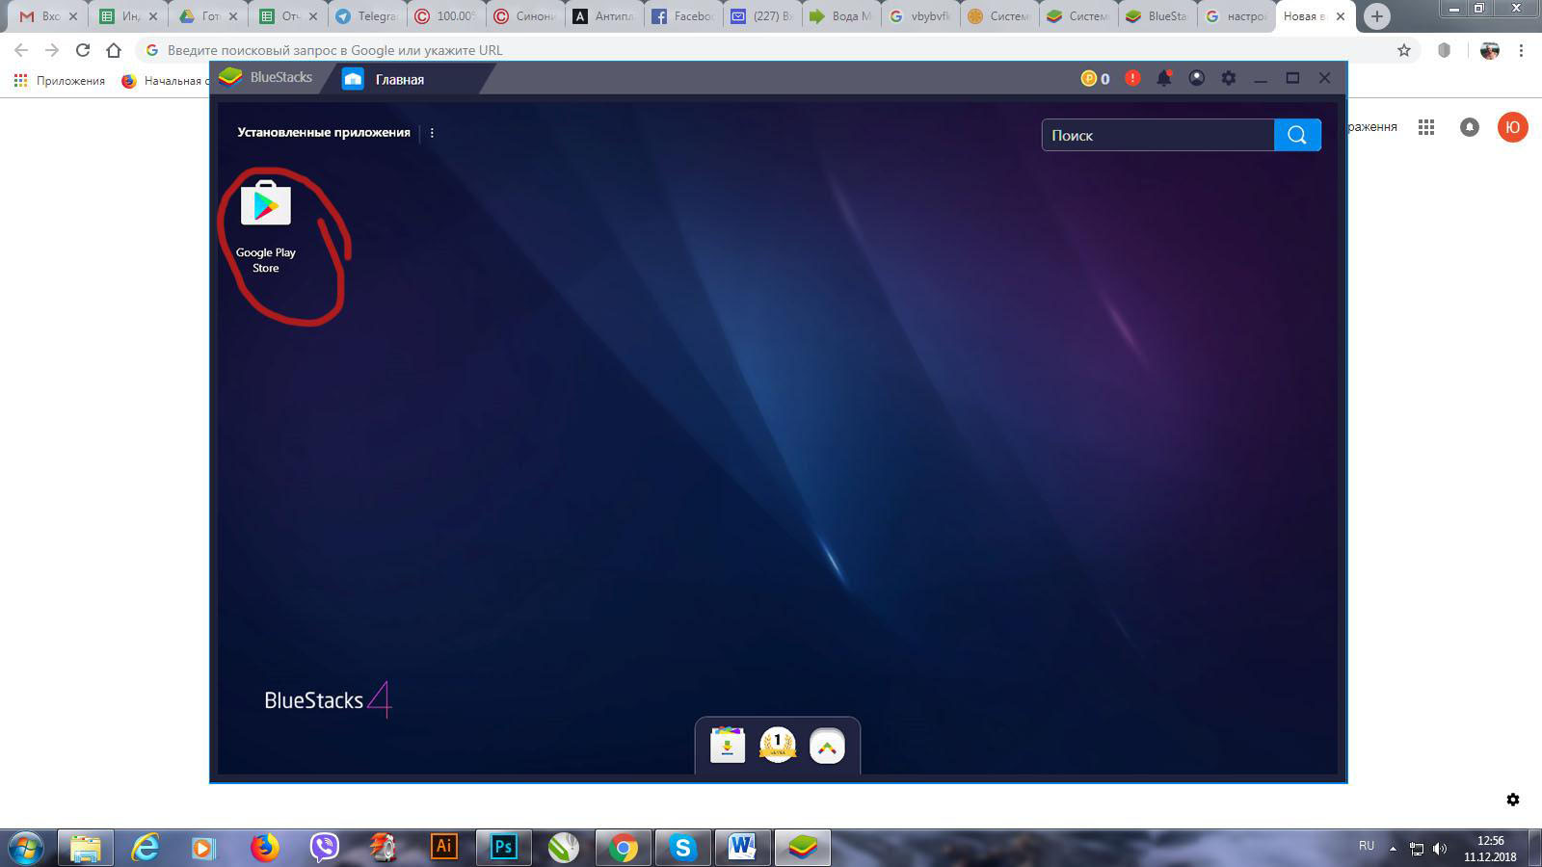Image resolution: width=1542 pixels, height=867 pixels.
Task: Open the level 1 badge icon in dock
Action: coord(778,746)
